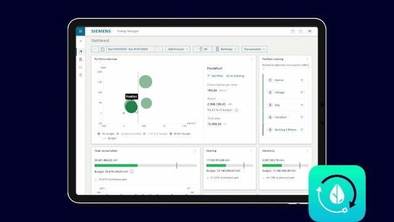Click the Go to building link

point(235,76)
